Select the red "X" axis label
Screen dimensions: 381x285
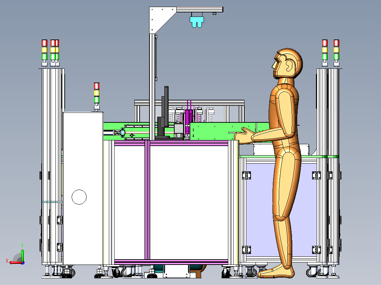(7, 261)
